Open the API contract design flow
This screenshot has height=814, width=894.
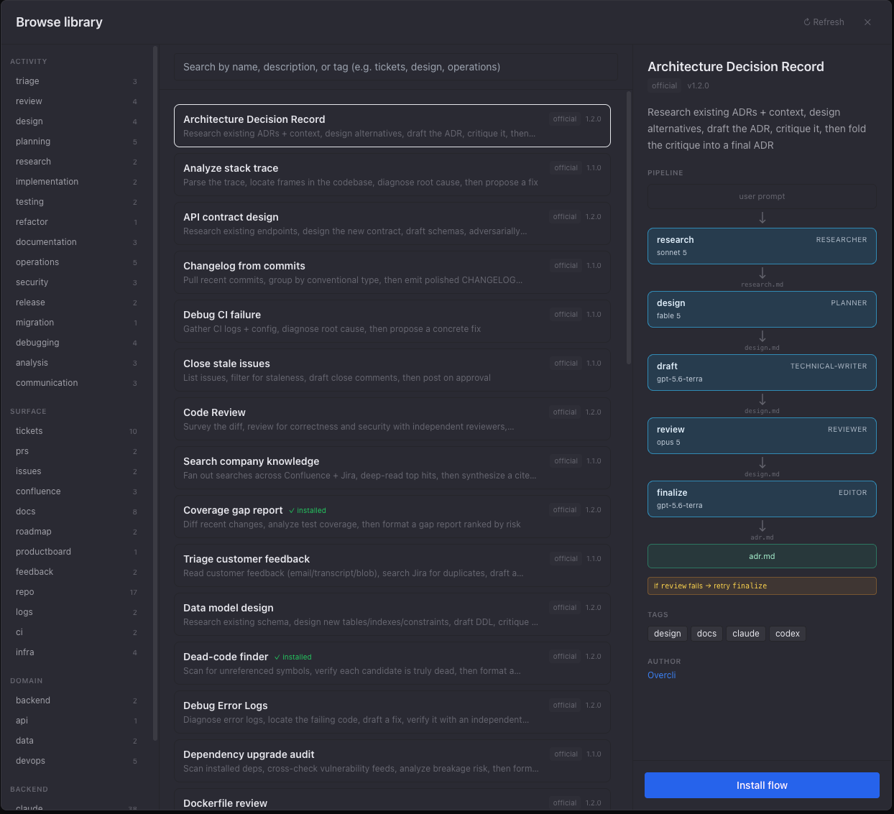pyautogui.click(x=392, y=223)
